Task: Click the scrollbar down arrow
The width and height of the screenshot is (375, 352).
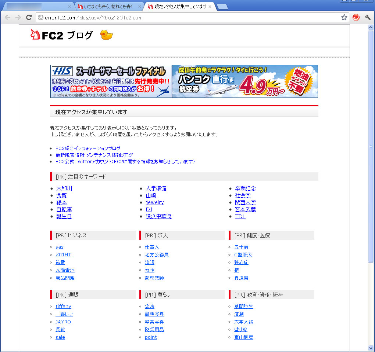Action: tap(371, 348)
